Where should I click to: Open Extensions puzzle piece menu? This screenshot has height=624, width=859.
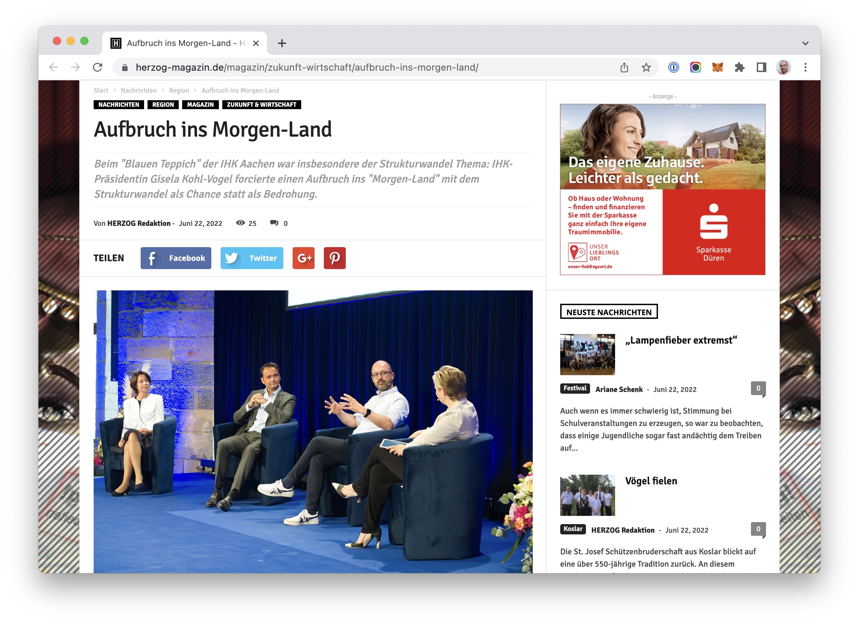click(x=739, y=67)
